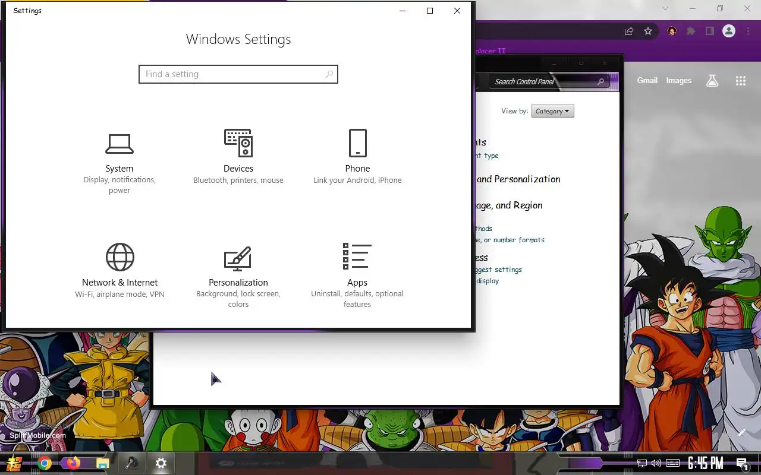Click the Start button on taskbar
The width and height of the screenshot is (761, 475).
(x=14, y=463)
